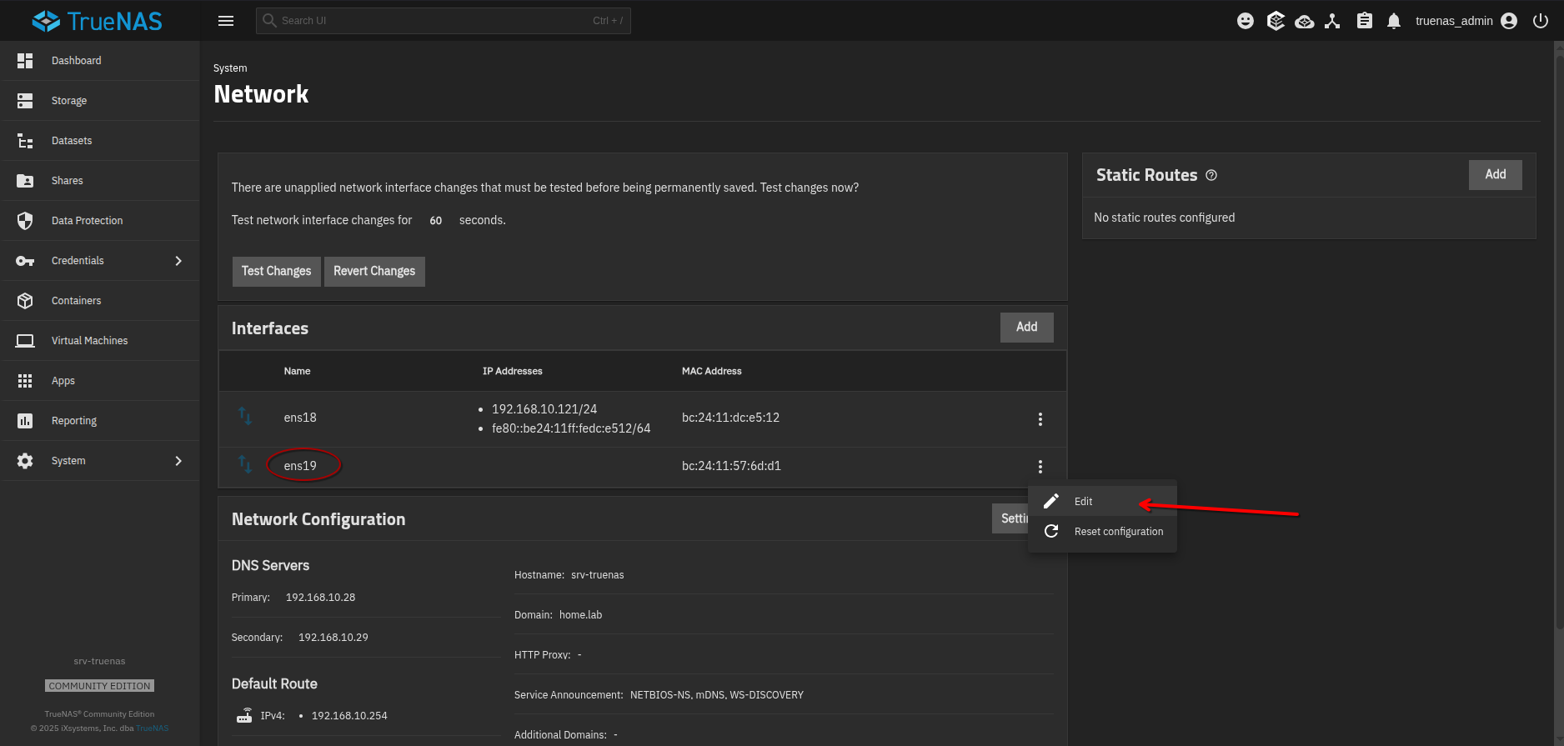The height and width of the screenshot is (746, 1564).
Task: Click the System gear icon
Action: (x=25, y=461)
